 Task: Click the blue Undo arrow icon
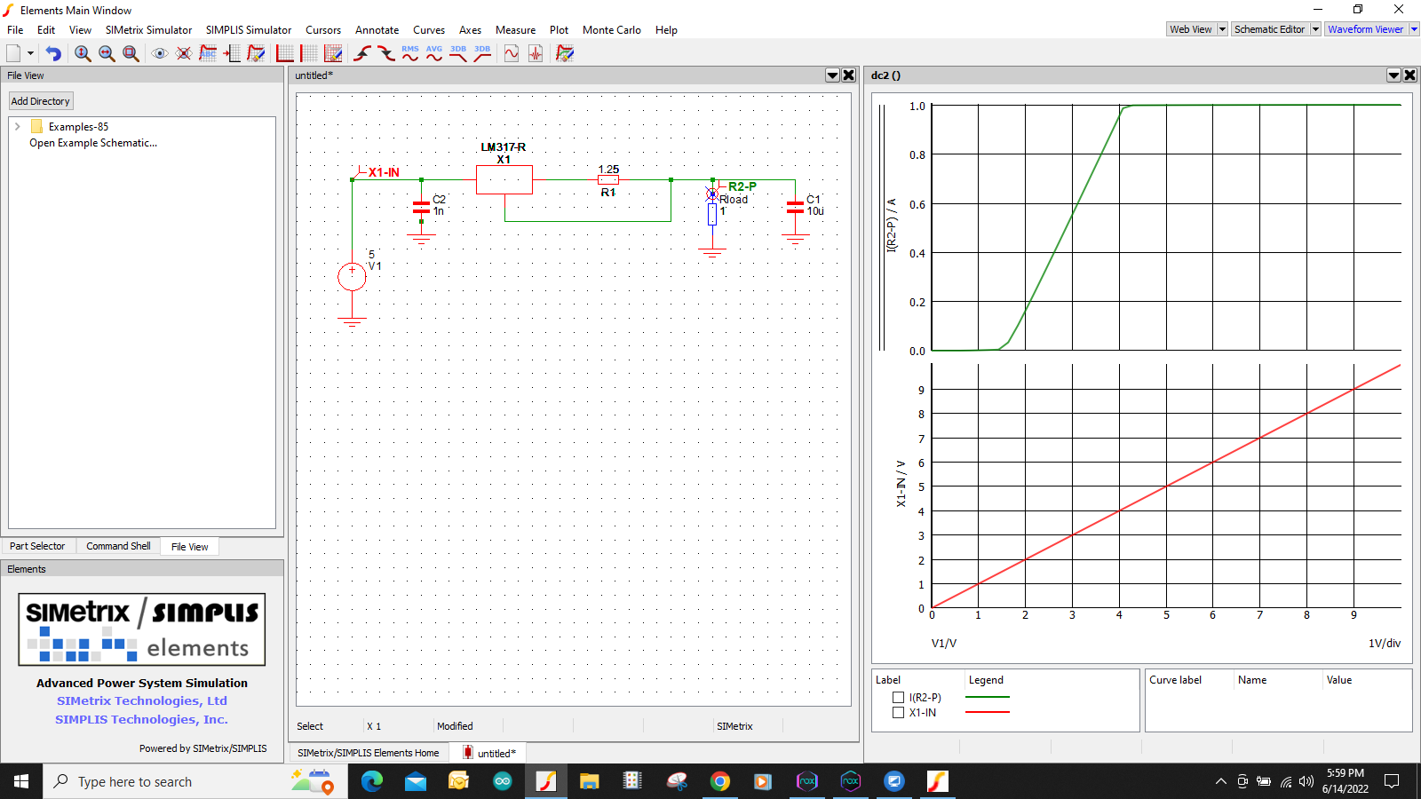[53, 53]
